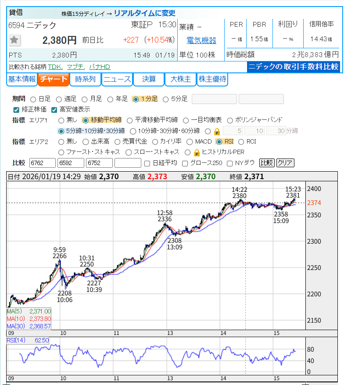Click the RSI(14) 62.50 legend
This screenshot has width=344, height=385.
(x=28, y=341)
